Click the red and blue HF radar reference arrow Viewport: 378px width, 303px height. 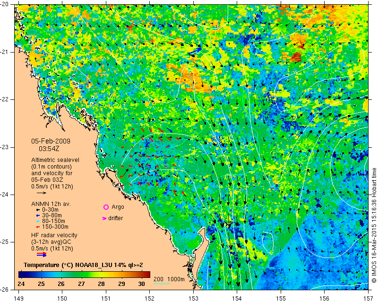click(42, 254)
